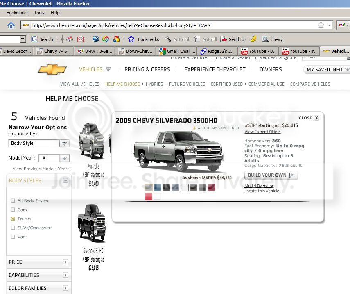This screenshot has height=294, width=350.
Task: Open the Vehicles navigation dropdown arrow
Action: click(108, 69)
